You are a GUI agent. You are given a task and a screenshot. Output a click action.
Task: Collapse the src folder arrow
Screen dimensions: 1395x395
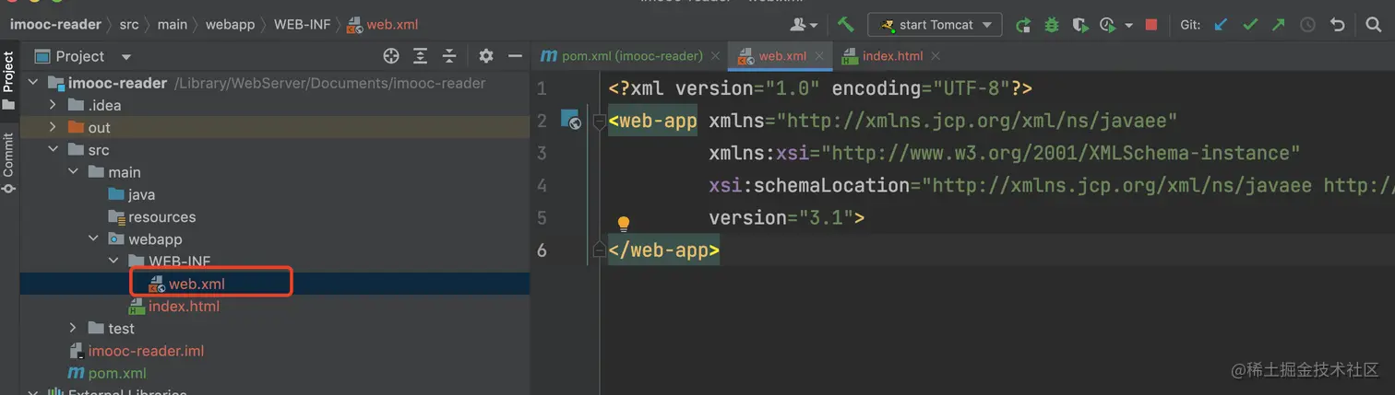[x=54, y=150]
